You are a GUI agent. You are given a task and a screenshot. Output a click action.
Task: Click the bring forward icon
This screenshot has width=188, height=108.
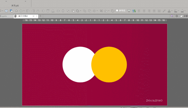(x=85, y=11)
